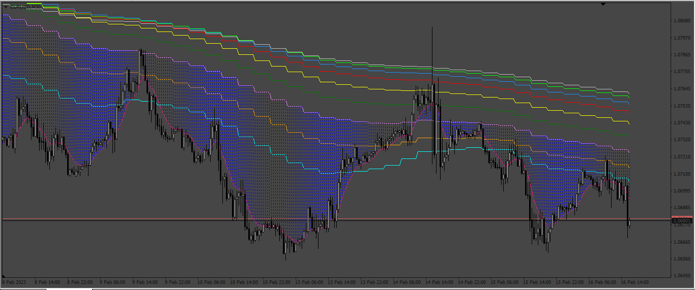Click the current price label 1.06801
The height and width of the screenshot is (290, 695).
682,221
